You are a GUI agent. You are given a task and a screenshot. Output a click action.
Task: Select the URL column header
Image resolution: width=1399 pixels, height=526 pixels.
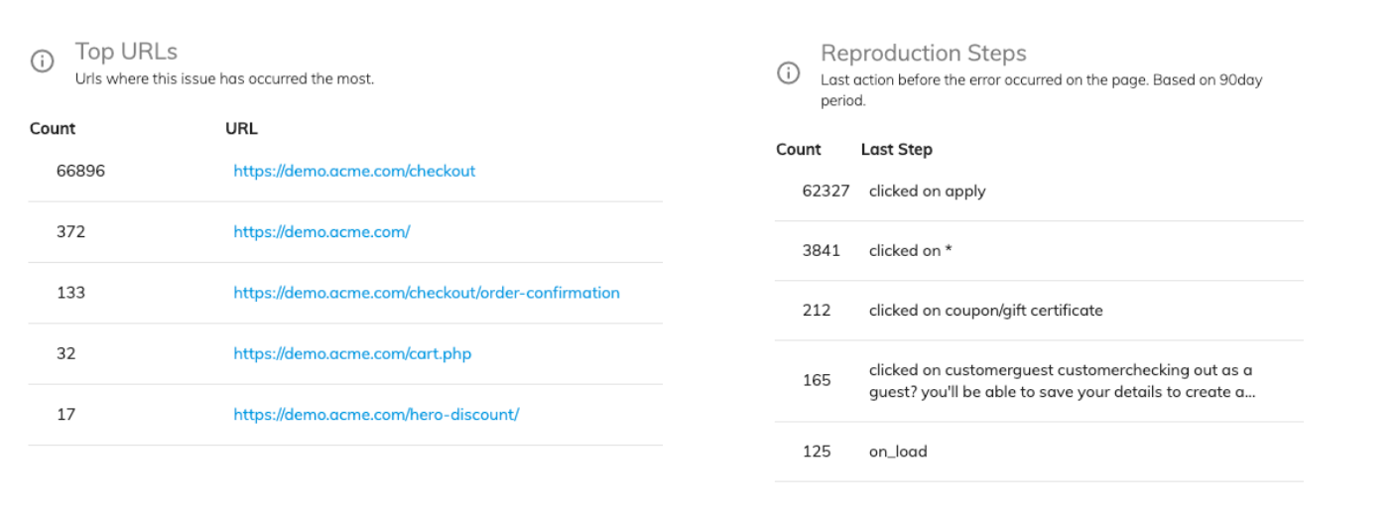(241, 128)
